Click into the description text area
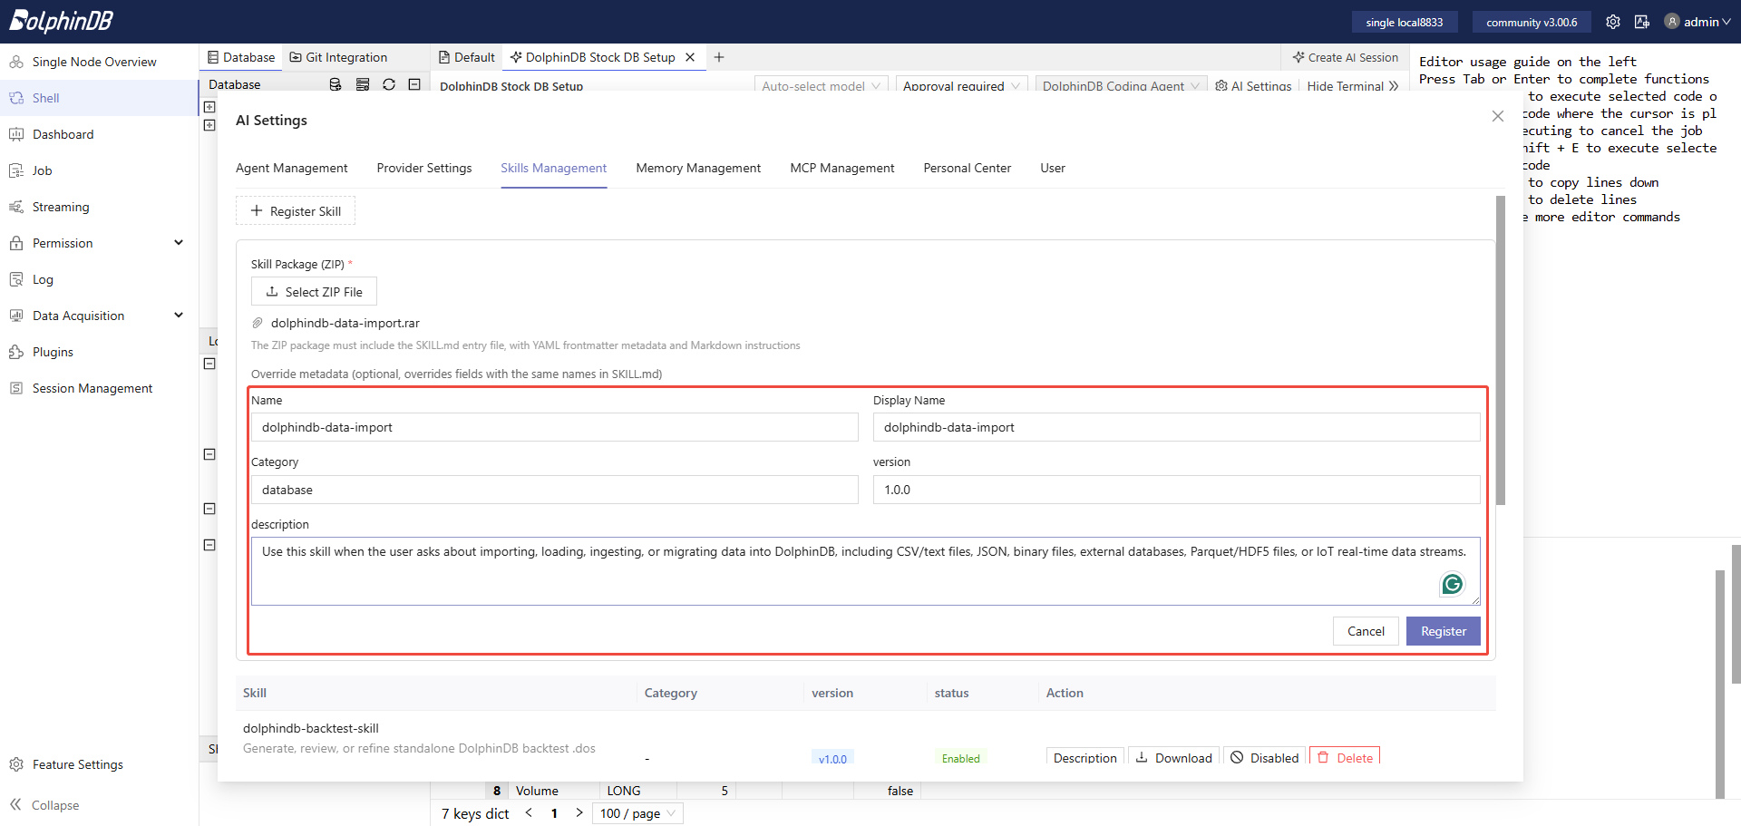Image resolution: width=1741 pixels, height=826 pixels. point(866,571)
